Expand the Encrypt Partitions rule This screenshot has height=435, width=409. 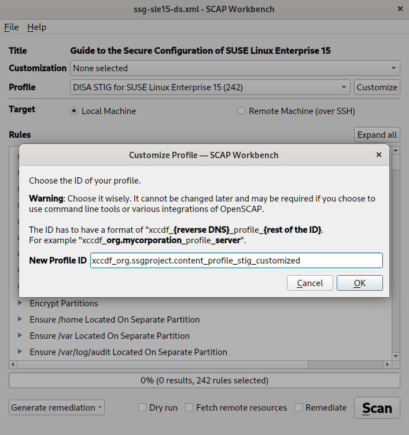coord(21,303)
